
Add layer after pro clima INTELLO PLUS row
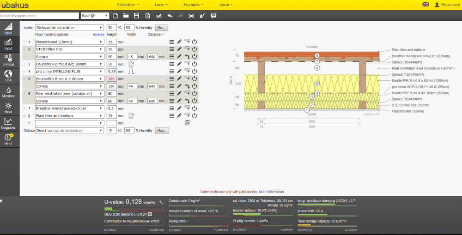187,71
